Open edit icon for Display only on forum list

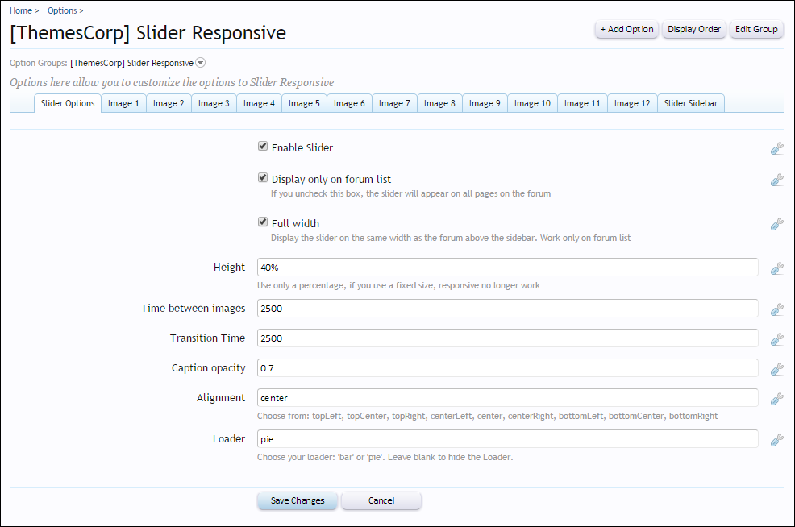coord(776,180)
